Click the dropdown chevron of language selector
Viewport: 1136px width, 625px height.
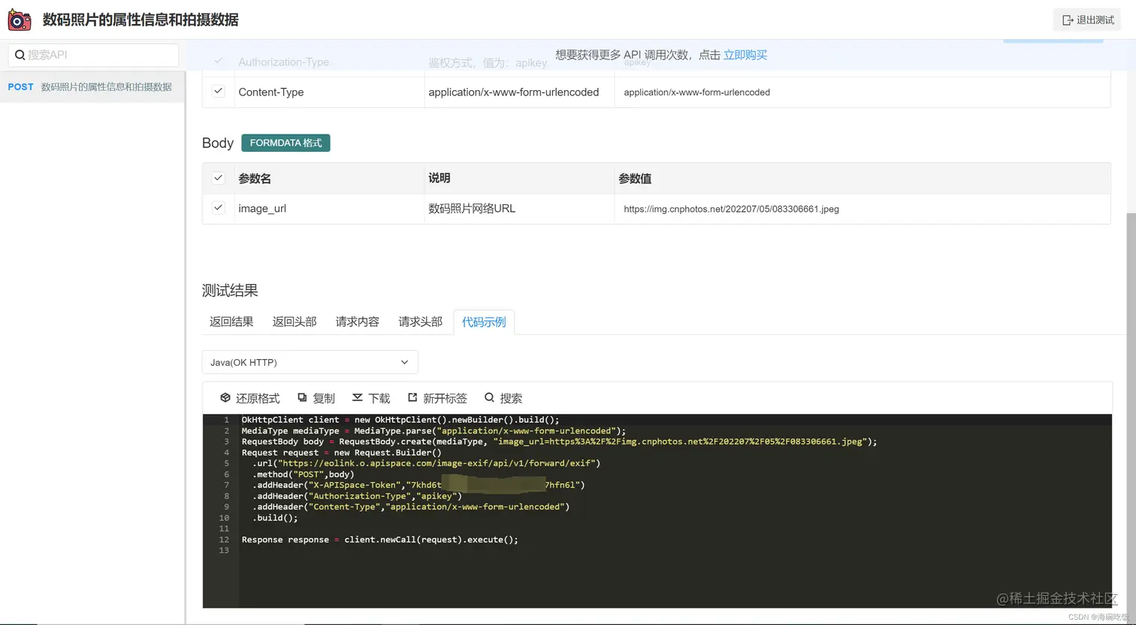pyautogui.click(x=404, y=362)
